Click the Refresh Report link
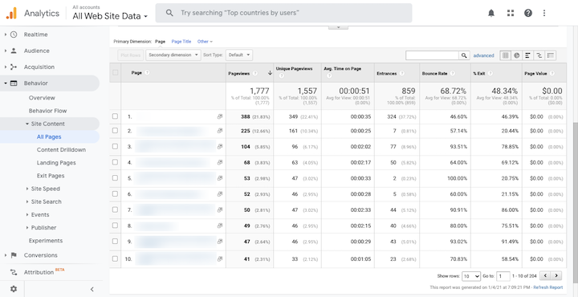578x297 pixels. coord(548,287)
